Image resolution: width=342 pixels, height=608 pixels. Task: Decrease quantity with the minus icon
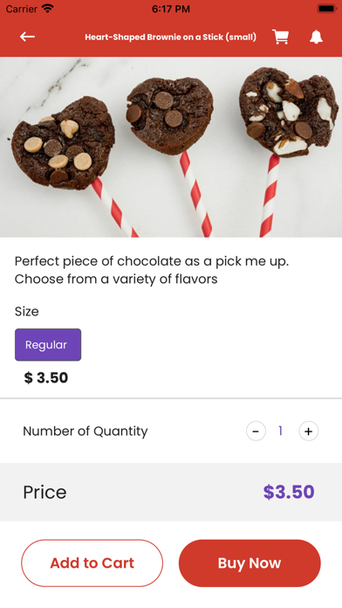click(x=256, y=432)
